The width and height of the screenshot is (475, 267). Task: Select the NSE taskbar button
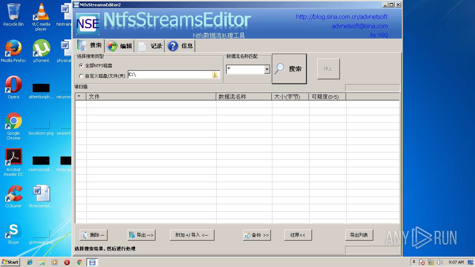pos(92,262)
